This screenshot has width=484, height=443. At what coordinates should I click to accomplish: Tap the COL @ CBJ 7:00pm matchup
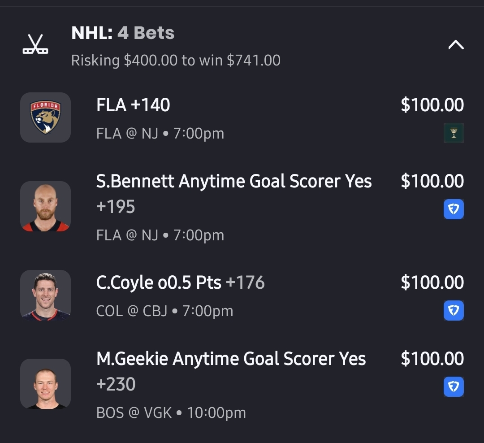pos(164,311)
